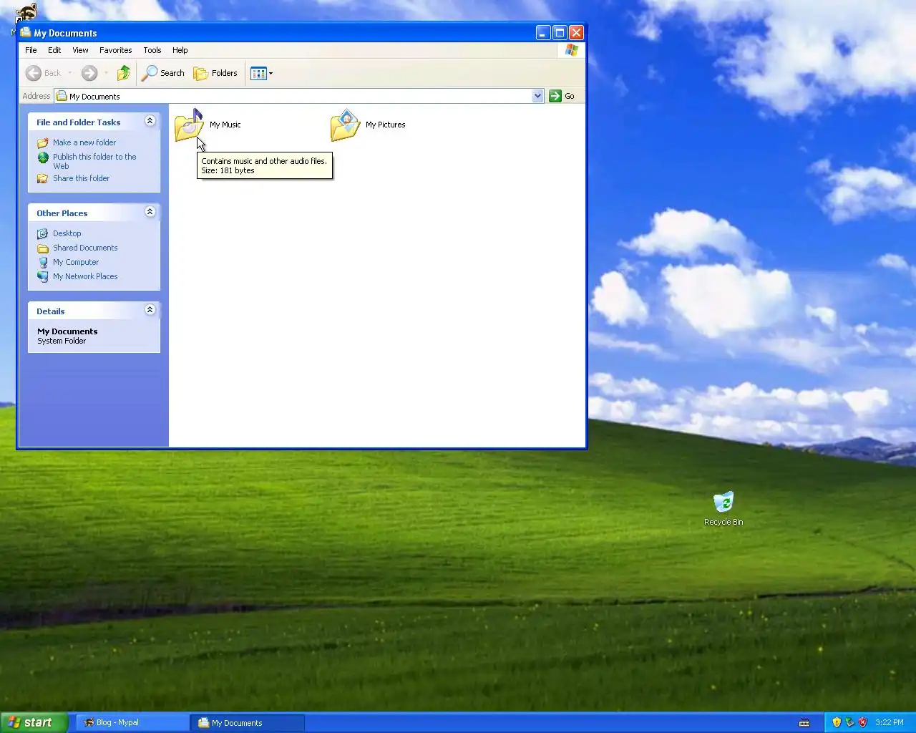Open the Help menu

click(x=180, y=50)
